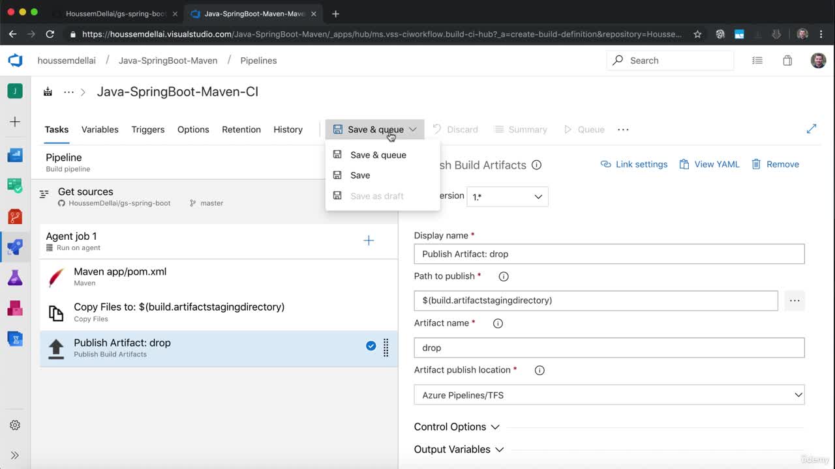Image resolution: width=835 pixels, height=469 pixels.
Task: Expand Output Variables section
Action: (459, 449)
